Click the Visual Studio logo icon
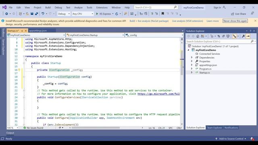The height and width of the screenshot is (145, 258). pos(4,7)
